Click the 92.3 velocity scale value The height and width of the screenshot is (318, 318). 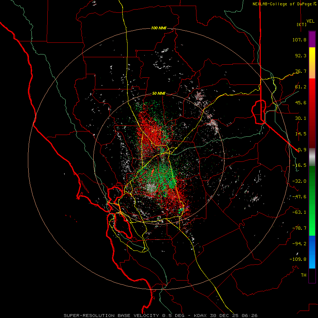tap(301, 55)
